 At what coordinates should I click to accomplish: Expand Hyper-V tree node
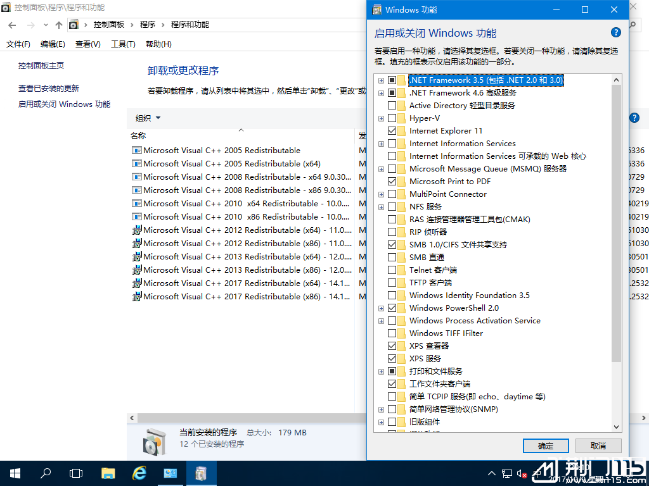381,118
